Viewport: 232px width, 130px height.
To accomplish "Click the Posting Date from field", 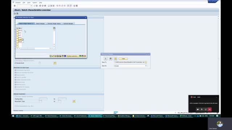I will pyautogui.click(x=43, y=99).
